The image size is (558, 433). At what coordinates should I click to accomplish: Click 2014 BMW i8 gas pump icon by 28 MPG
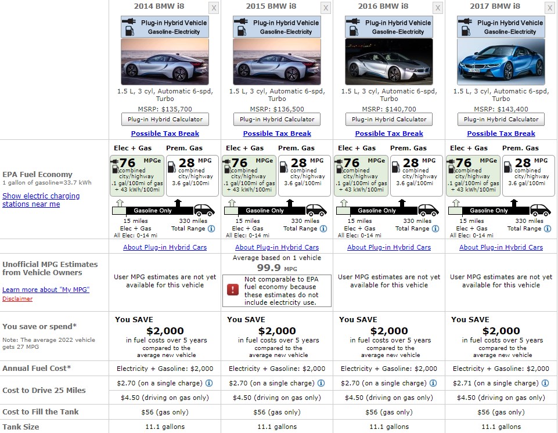[172, 167]
